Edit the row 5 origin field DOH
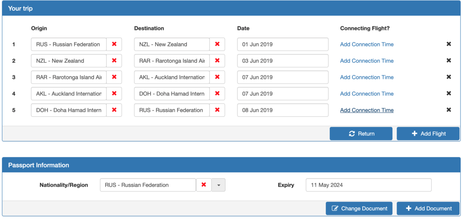 point(69,110)
